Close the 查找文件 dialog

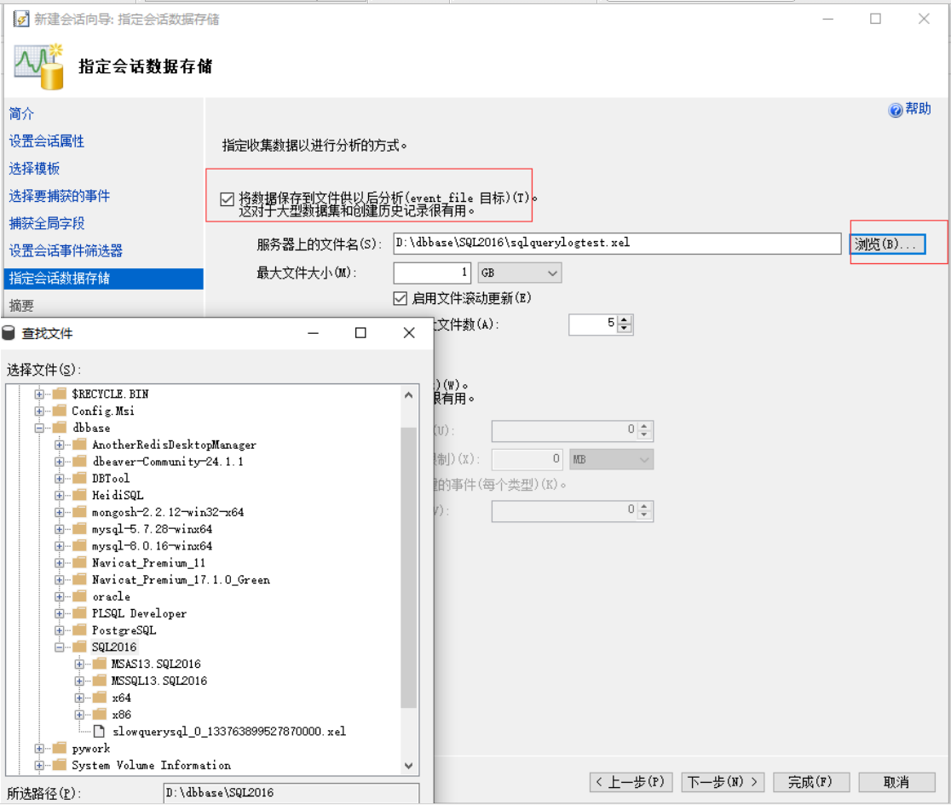409,333
